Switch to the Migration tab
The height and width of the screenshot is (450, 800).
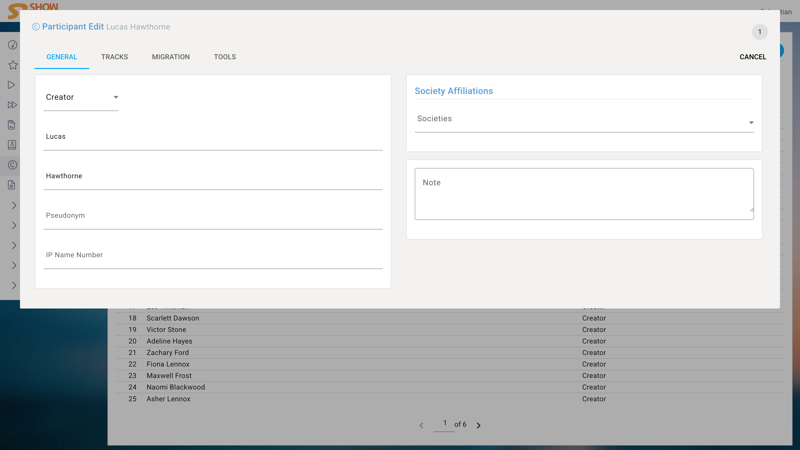[171, 57]
